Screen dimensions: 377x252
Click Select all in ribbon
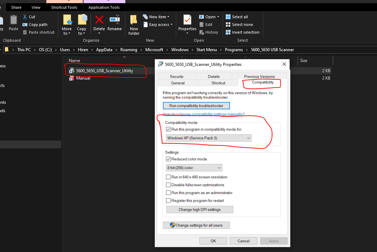click(x=237, y=17)
